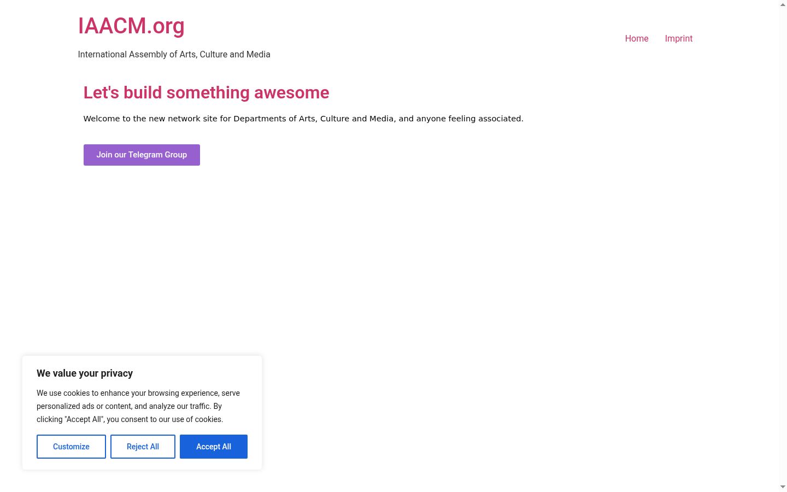Viewport: 787px width, 492px height.
Task: Reject All cookies in the privacy banner
Action: pos(143,447)
